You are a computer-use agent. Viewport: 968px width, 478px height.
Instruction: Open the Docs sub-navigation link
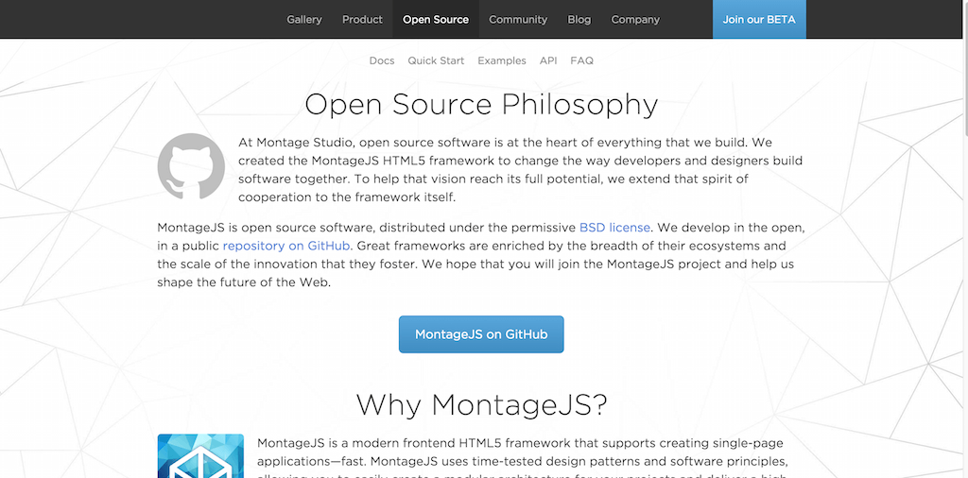(382, 60)
